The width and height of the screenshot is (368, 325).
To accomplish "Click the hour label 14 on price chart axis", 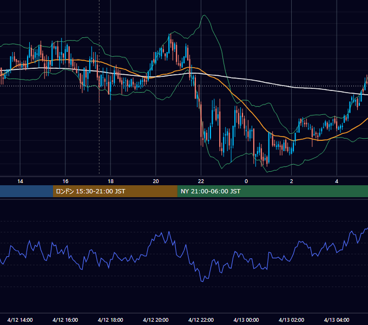I will (20, 181).
